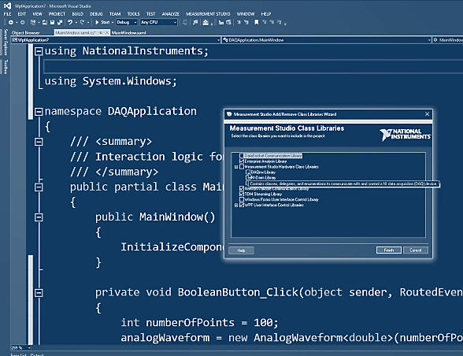Click the bookmark toolbar icon
This screenshot has width=463, height=356.
click(256, 22)
